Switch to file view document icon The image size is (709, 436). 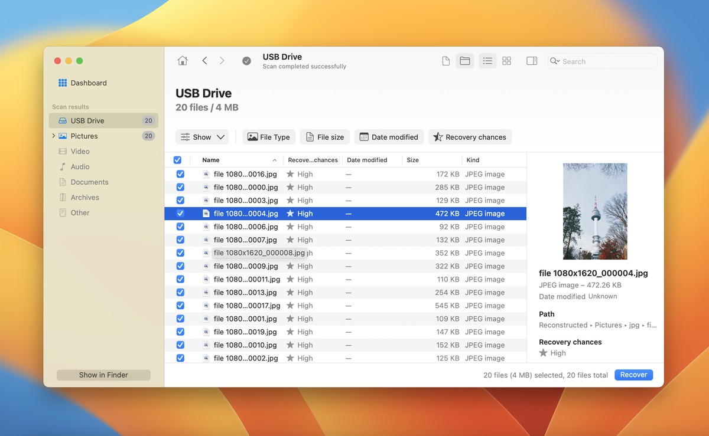click(x=446, y=61)
